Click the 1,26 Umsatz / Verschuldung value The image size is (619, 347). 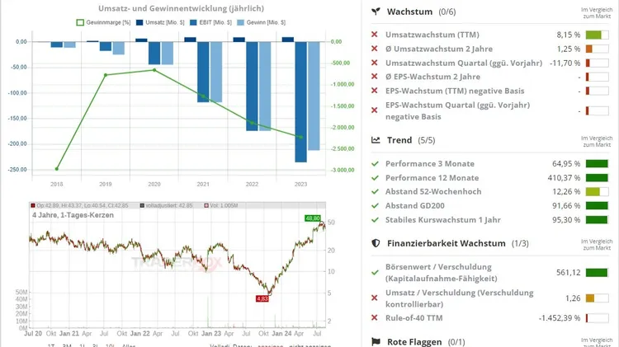coord(573,298)
